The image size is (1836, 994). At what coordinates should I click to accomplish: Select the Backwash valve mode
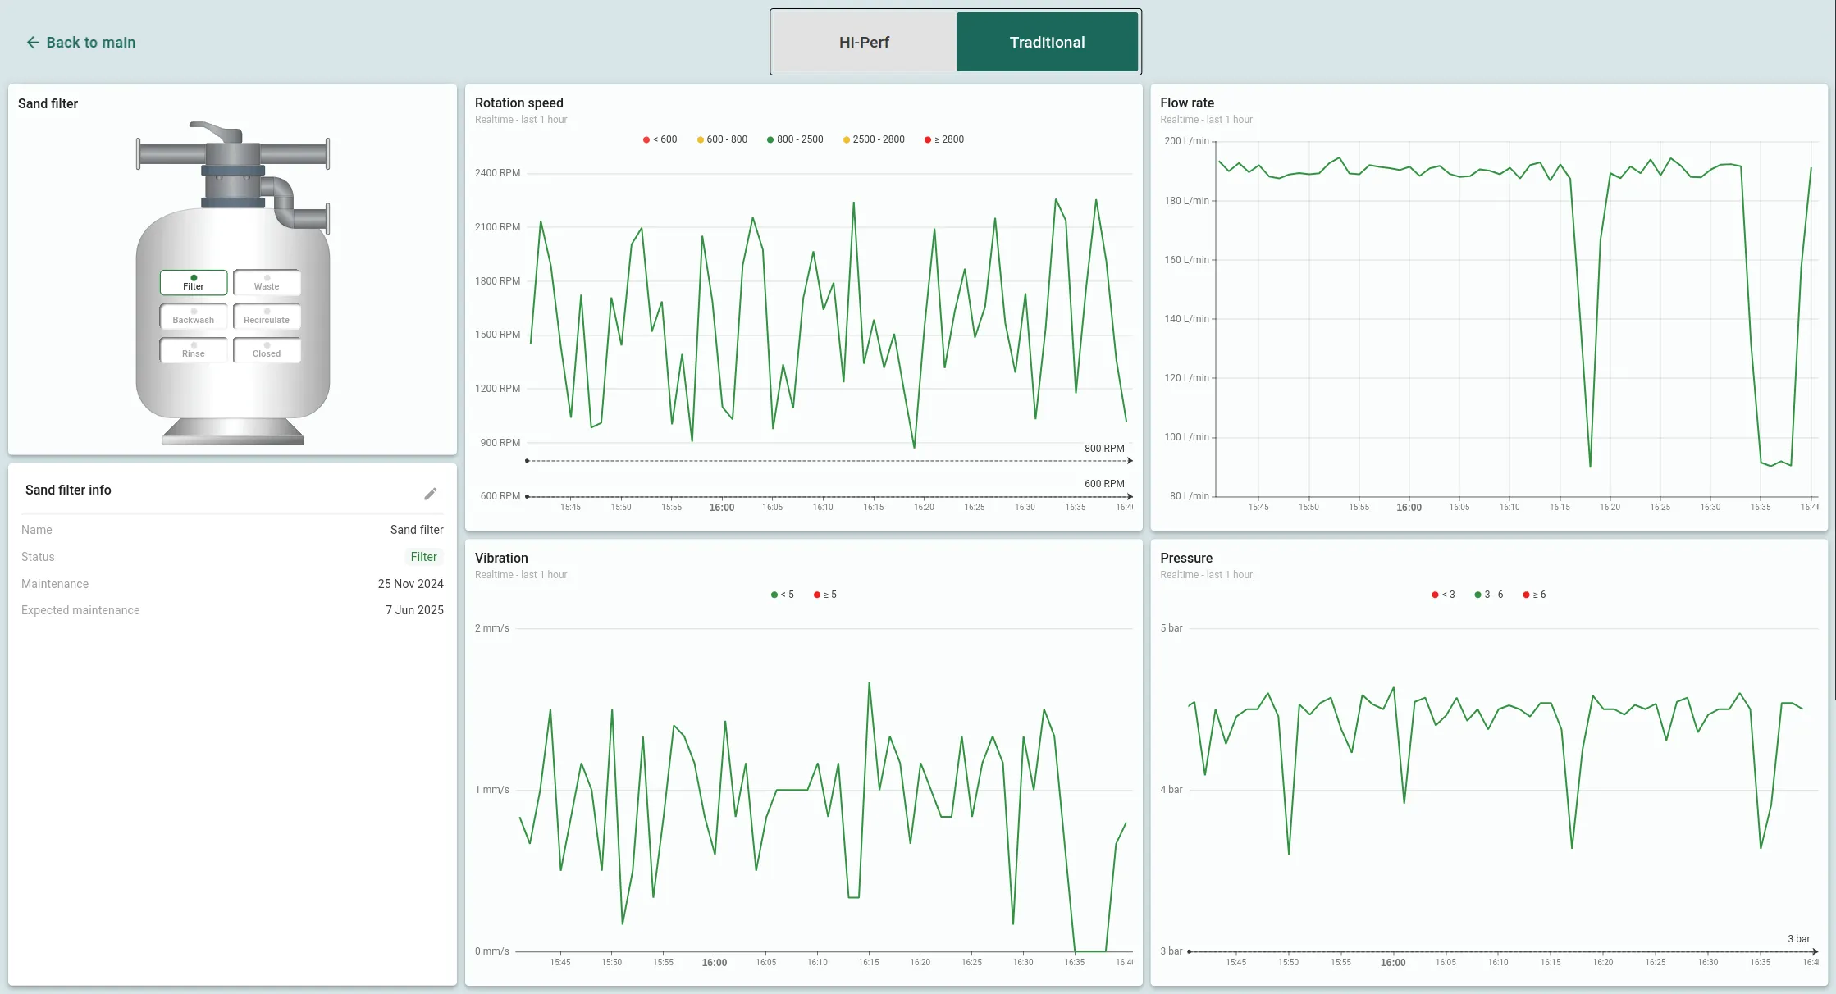click(194, 317)
